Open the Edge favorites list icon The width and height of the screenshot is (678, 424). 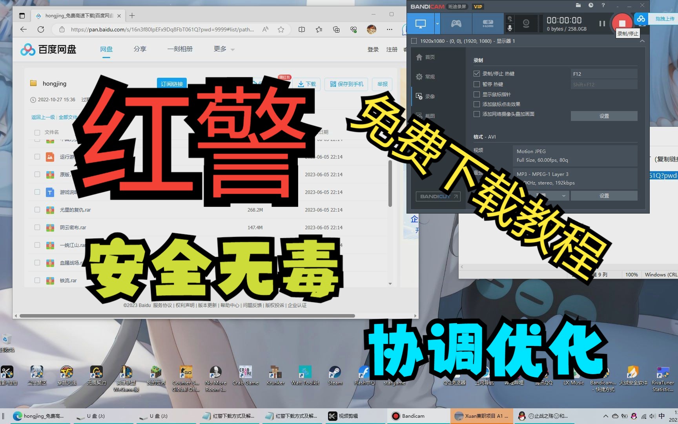(x=319, y=29)
